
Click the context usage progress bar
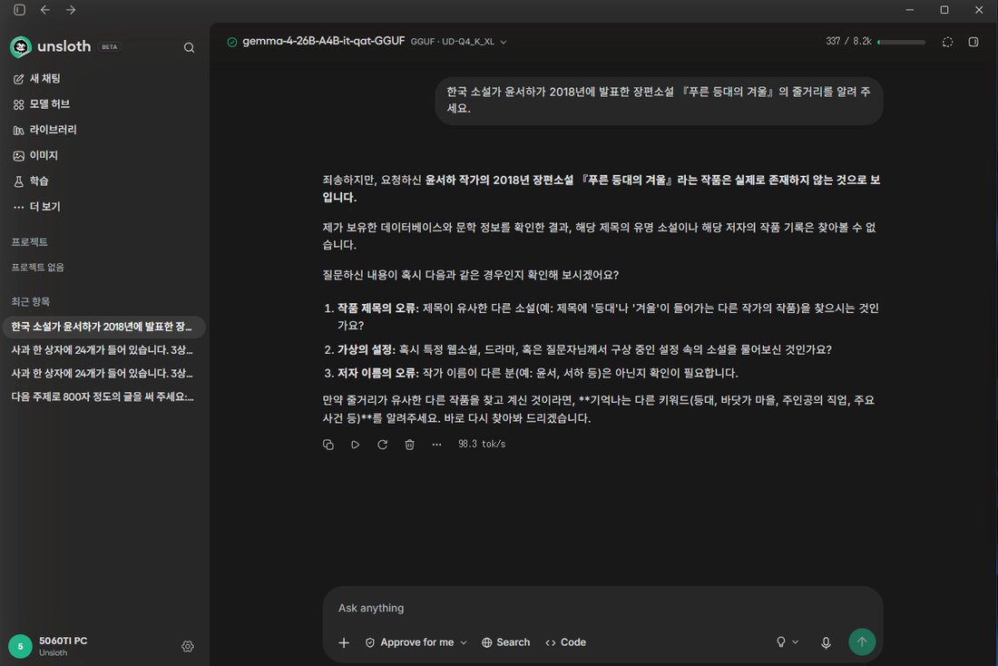tap(901, 42)
